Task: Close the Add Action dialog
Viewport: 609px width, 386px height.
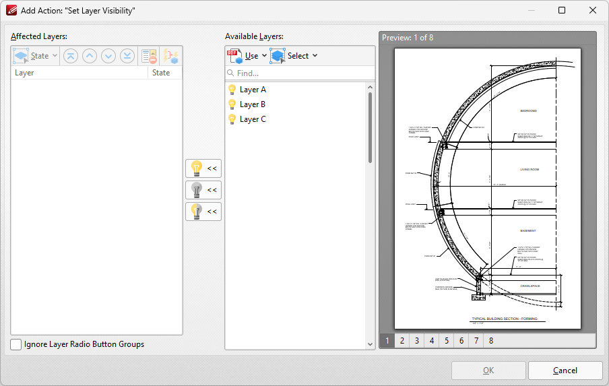Action: point(593,11)
